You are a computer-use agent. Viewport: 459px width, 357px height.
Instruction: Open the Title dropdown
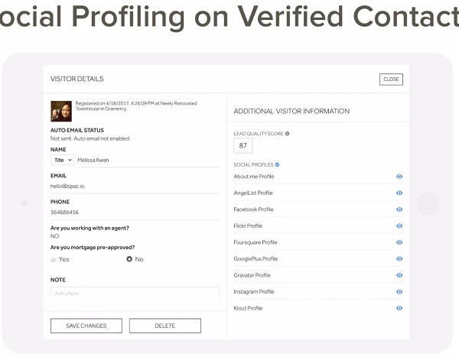click(62, 160)
